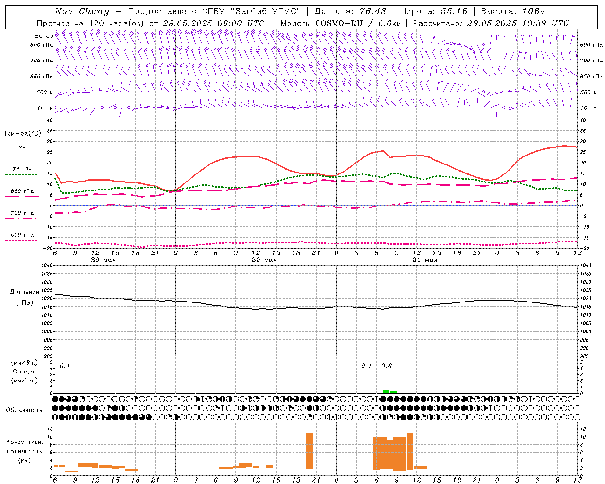Click the '31 мая' date label
The image size is (605, 484).
[425, 260]
